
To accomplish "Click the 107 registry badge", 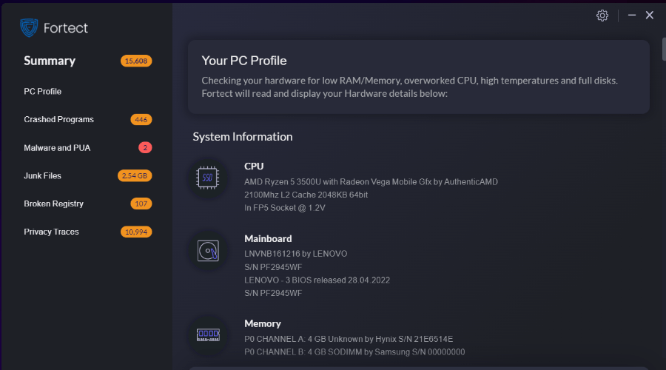I will [x=141, y=203].
